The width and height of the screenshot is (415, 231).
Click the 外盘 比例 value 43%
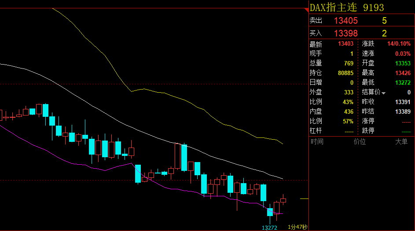(x=348, y=102)
